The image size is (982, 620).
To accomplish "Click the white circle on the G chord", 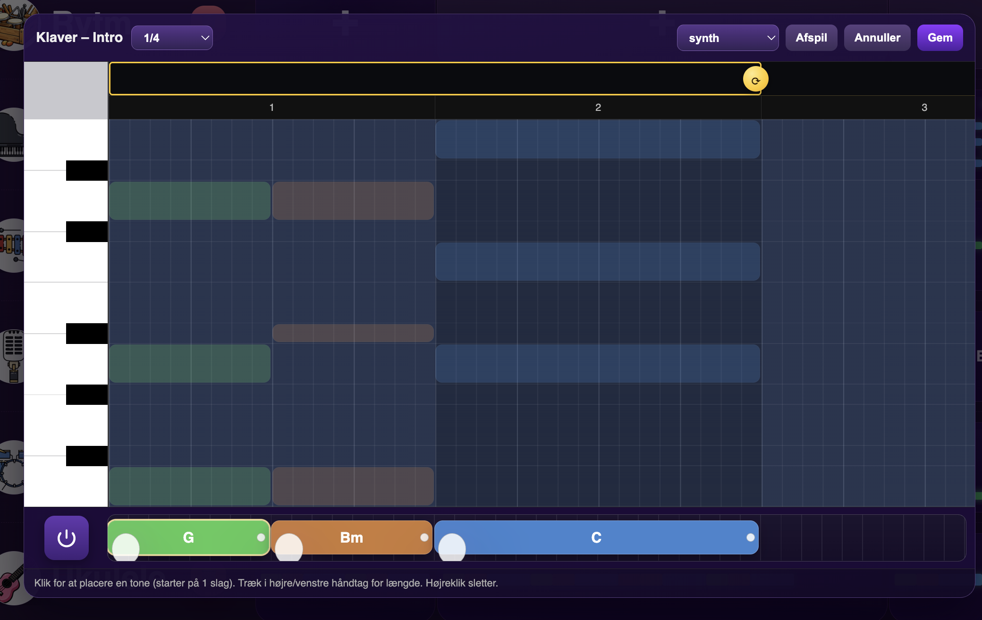I will pyautogui.click(x=126, y=547).
